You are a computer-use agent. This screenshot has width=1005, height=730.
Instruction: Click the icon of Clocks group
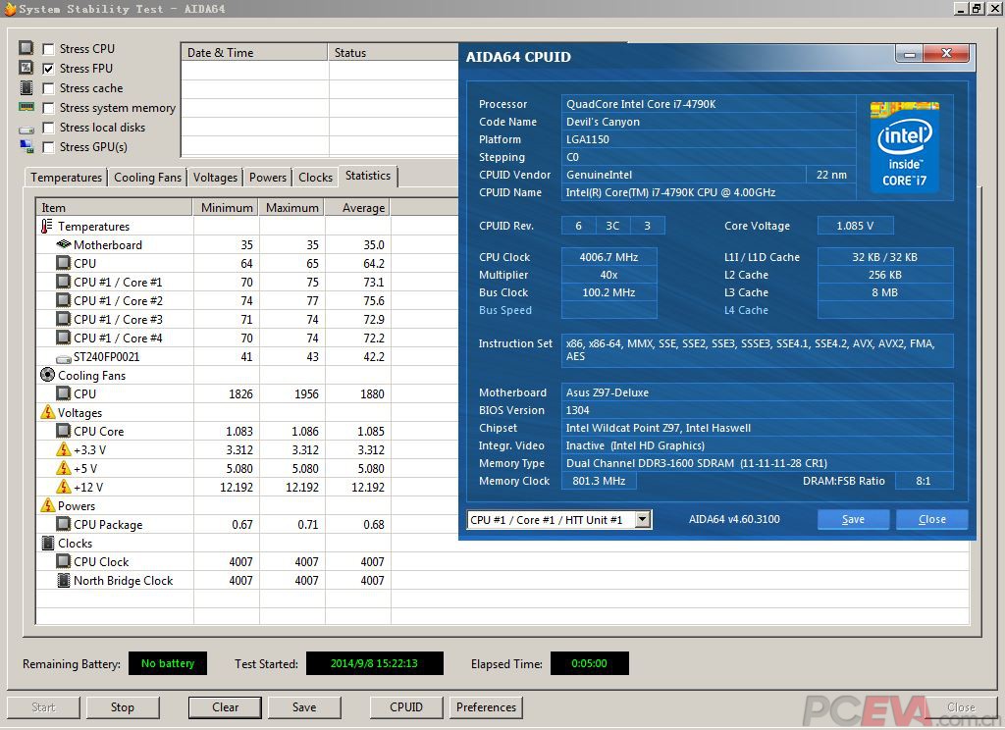47,543
